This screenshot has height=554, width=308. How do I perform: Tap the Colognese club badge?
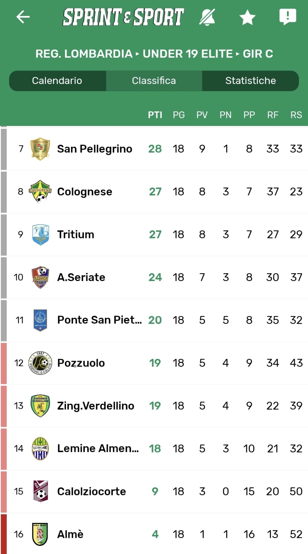[40, 191]
